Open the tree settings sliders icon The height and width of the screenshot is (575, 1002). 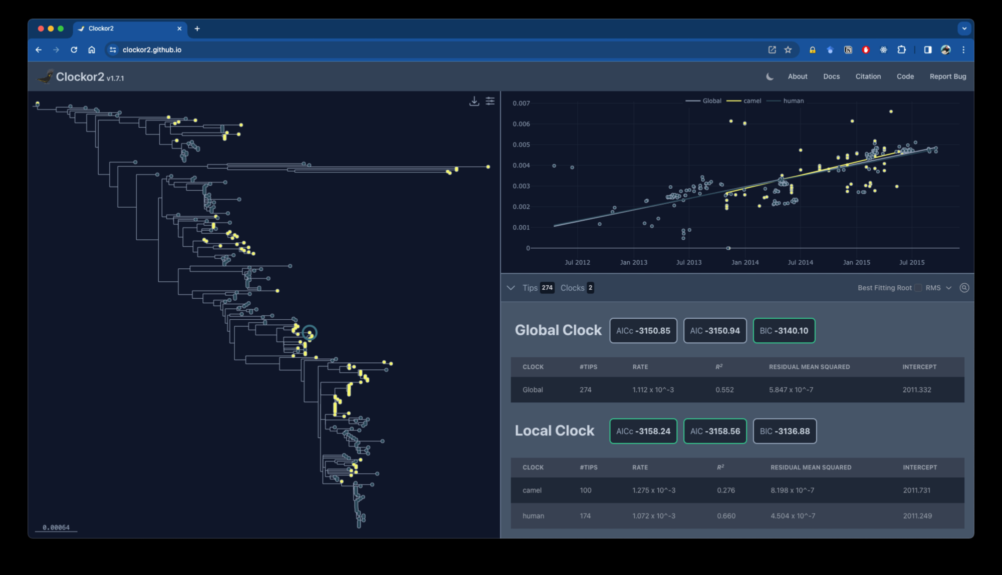coord(490,102)
